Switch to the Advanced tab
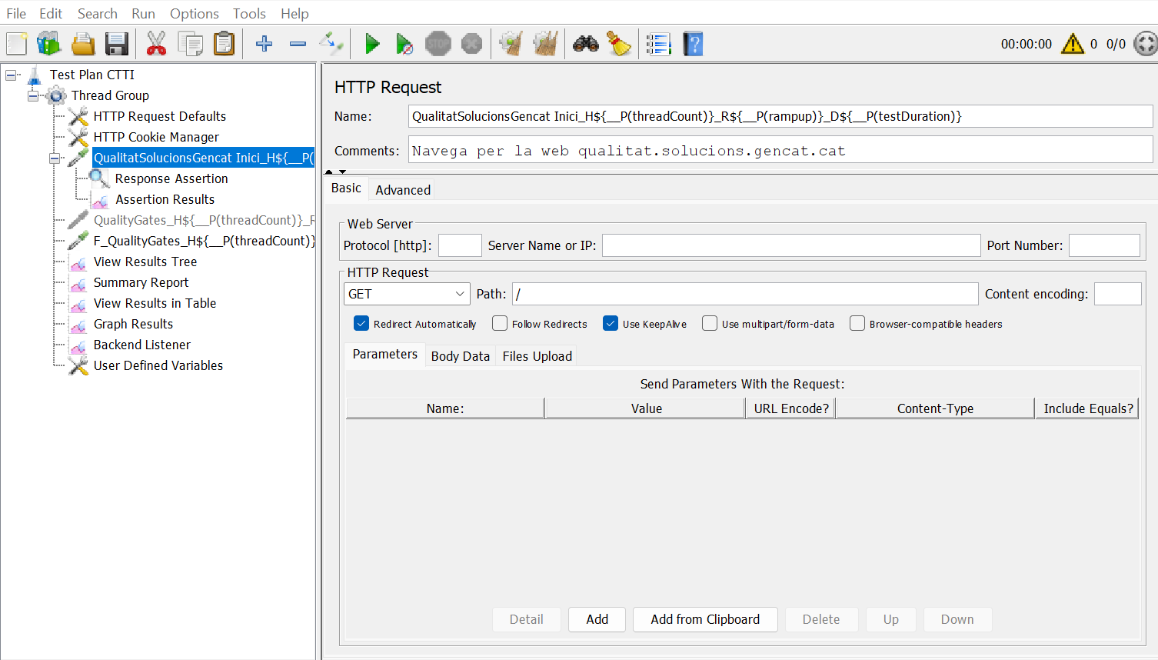1158x660 pixels. point(403,189)
